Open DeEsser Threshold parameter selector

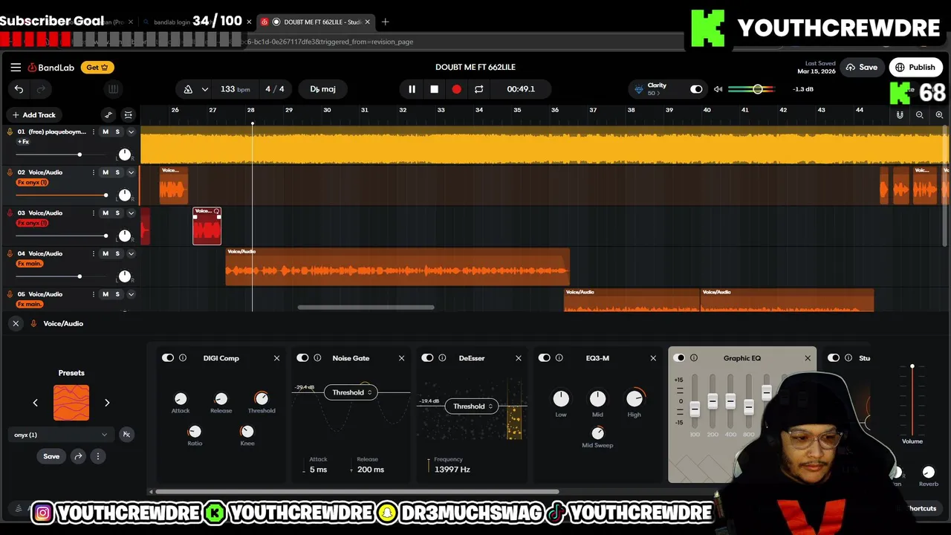tap(473, 406)
